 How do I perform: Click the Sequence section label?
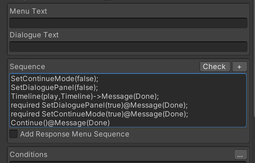click(27, 67)
